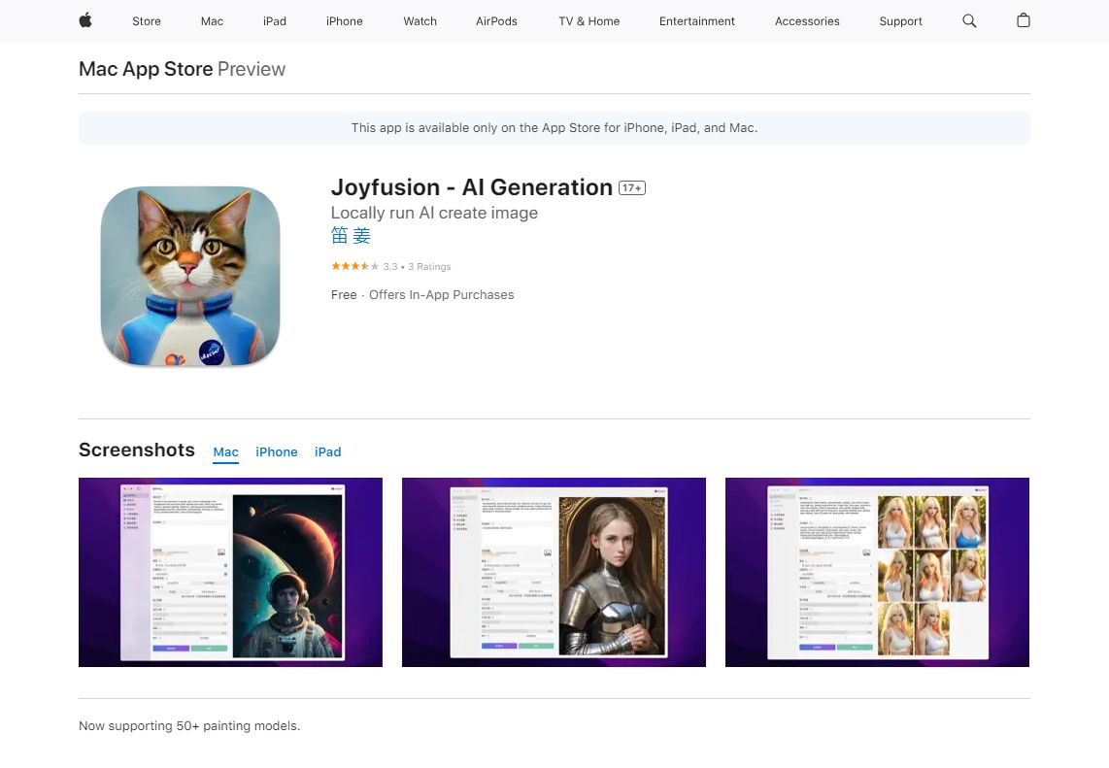Open iPhone in top navigation bar
Image resolution: width=1109 pixels, height=768 pixels.
[345, 21]
